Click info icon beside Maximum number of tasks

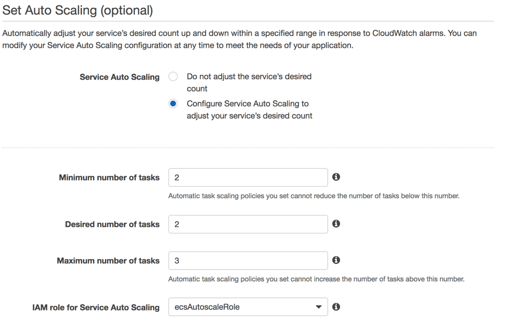pyautogui.click(x=336, y=260)
